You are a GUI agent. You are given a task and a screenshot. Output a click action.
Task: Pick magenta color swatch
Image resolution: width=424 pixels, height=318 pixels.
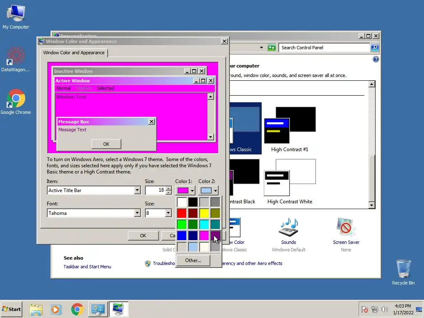(x=204, y=236)
